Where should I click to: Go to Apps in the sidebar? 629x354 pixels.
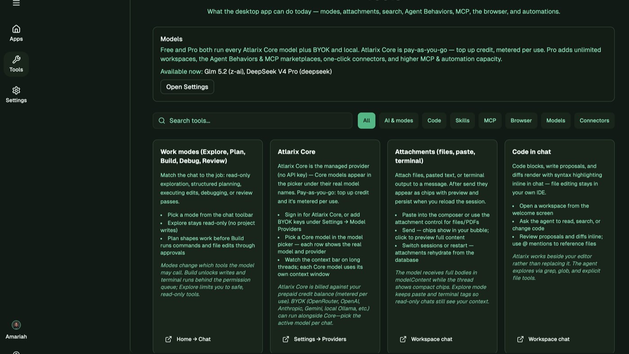tap(16, 33)
